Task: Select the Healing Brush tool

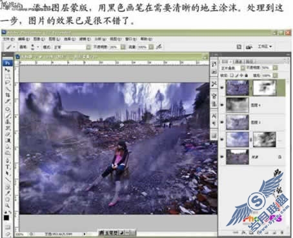Action: click(x=7, y=109)
